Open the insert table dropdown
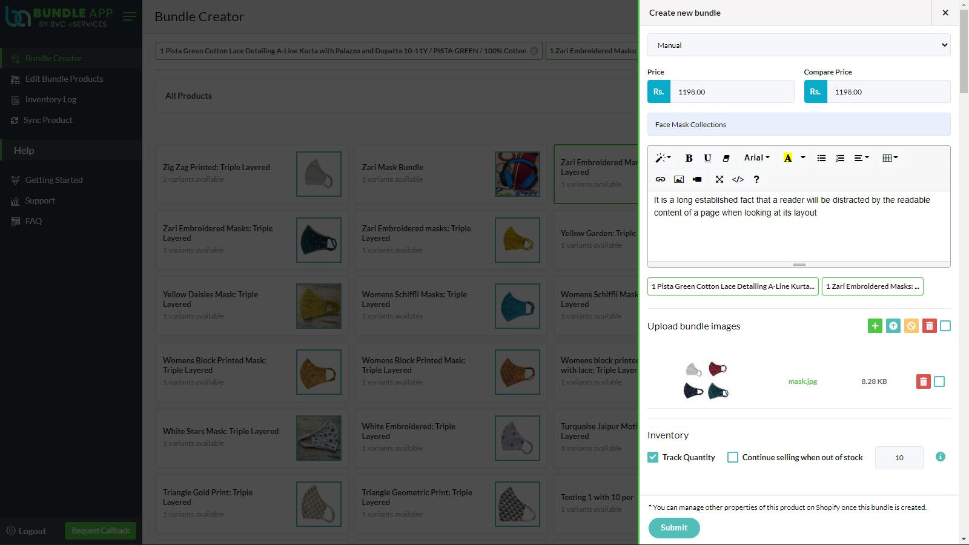Screen dimensions: 969x545 coord(890,158)
